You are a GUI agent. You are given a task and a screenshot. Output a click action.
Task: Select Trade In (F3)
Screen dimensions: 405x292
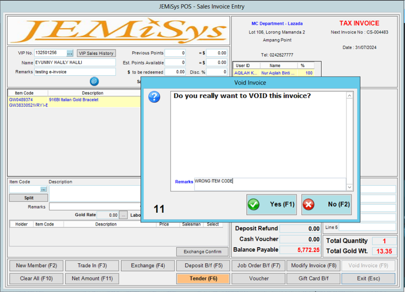(92, 265)
